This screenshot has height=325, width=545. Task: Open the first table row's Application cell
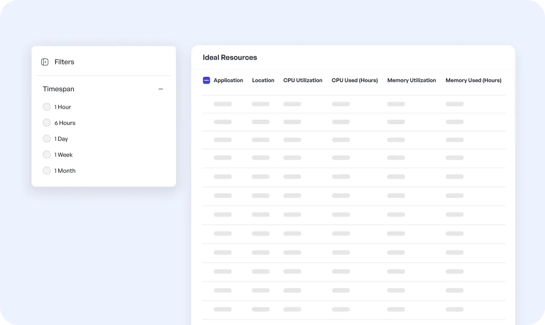point(222,104)
